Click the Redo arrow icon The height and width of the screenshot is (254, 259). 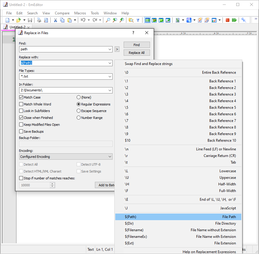pyautogui.click(x=95, y=20)
